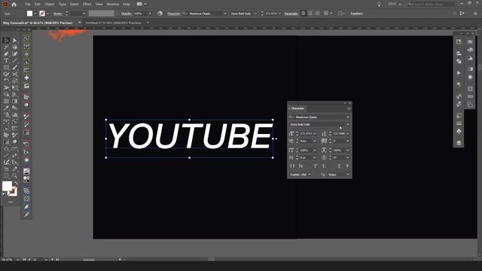
Task: Expand control bar font family dropdown arrow
Action: [x=225, y=14]
